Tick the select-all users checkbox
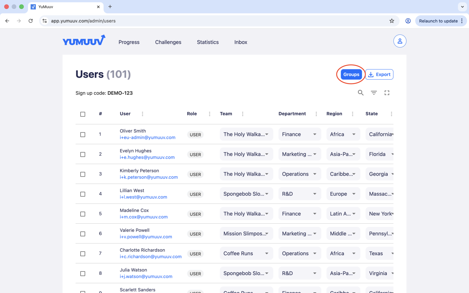The width and height of the screenshot is (469, 293). (83, 114)
